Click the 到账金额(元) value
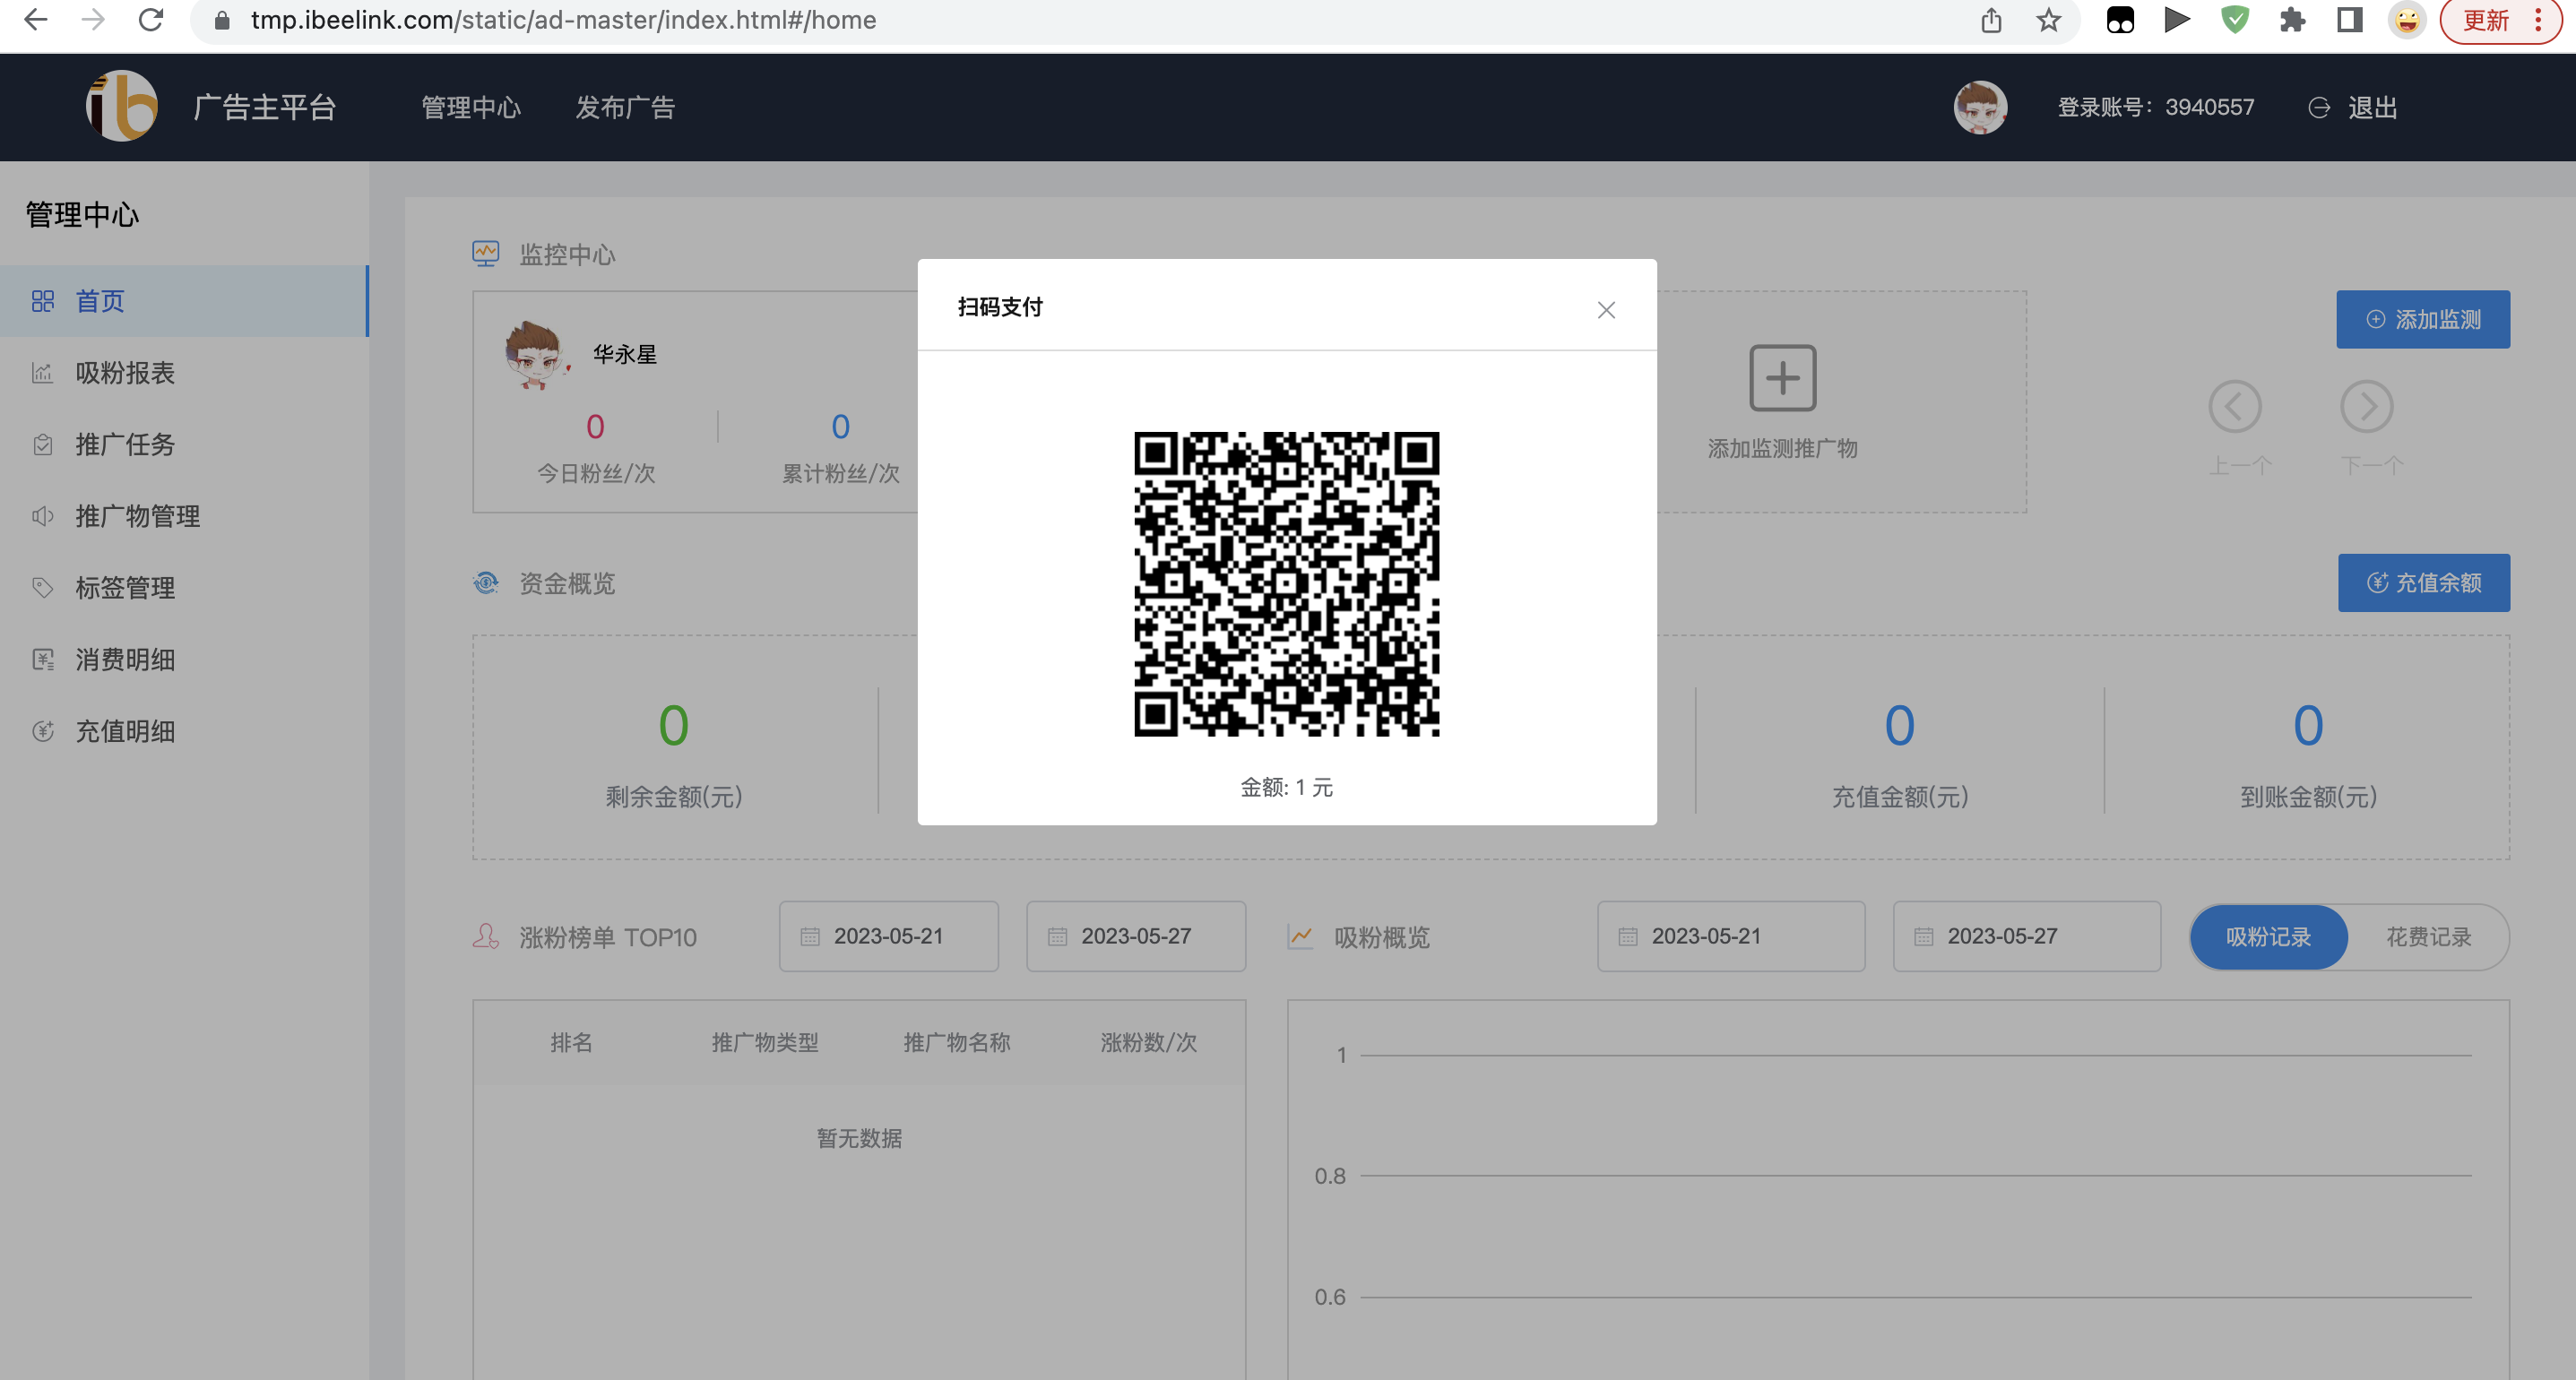The image size is (2576, 1380). click(2308, 725)
